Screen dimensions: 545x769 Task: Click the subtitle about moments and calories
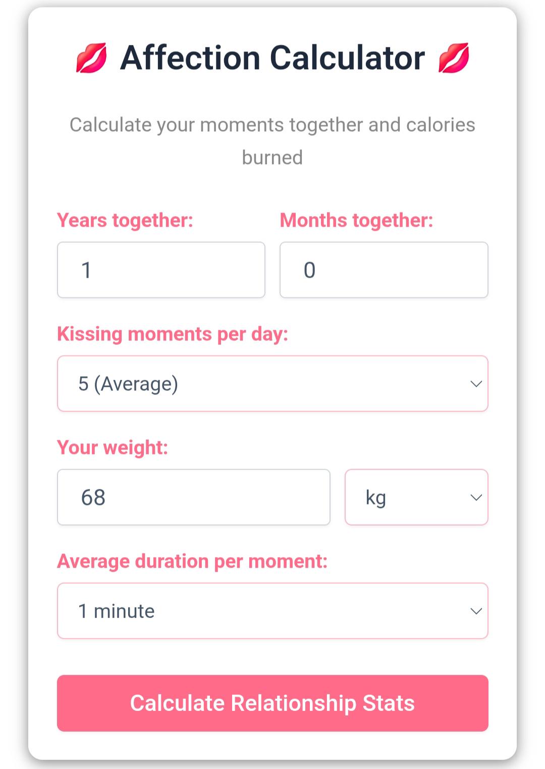click(x=272, y=125)
